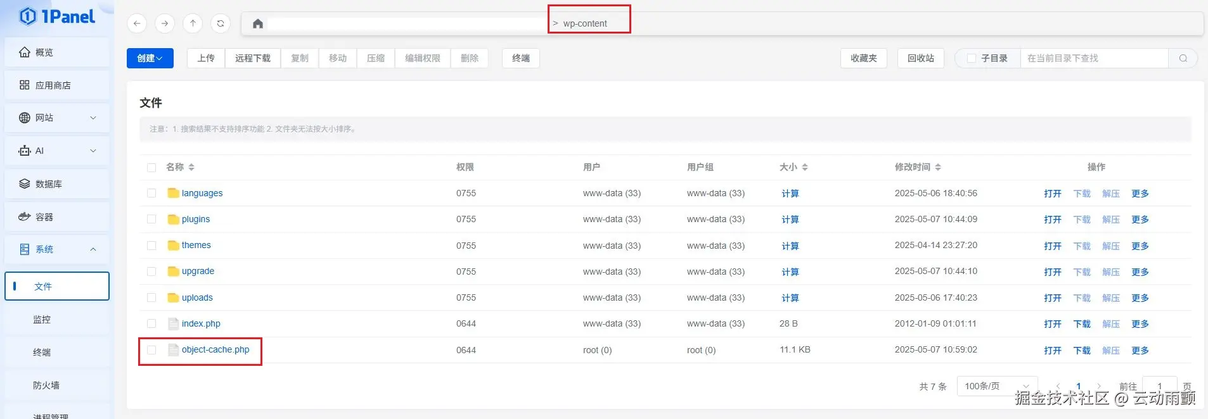Click wp-content in the path breadcrumb

585,23
